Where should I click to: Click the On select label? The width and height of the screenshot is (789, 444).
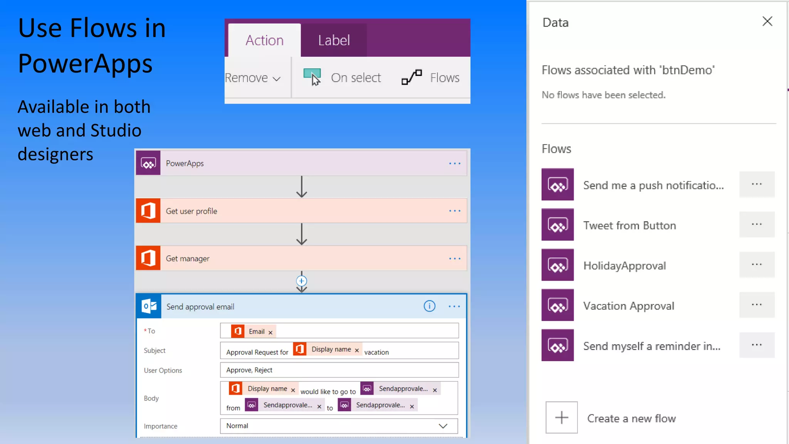pos(356,78)
